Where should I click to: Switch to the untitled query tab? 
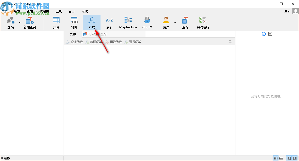(x=114, y=34)
